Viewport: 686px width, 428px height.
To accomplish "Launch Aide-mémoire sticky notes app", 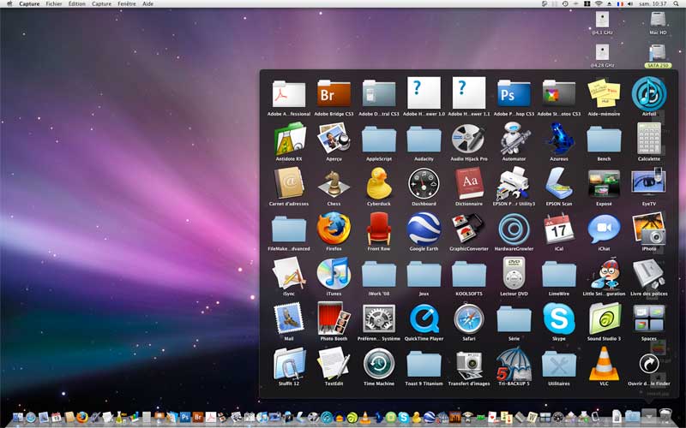I will click(605, 93).
